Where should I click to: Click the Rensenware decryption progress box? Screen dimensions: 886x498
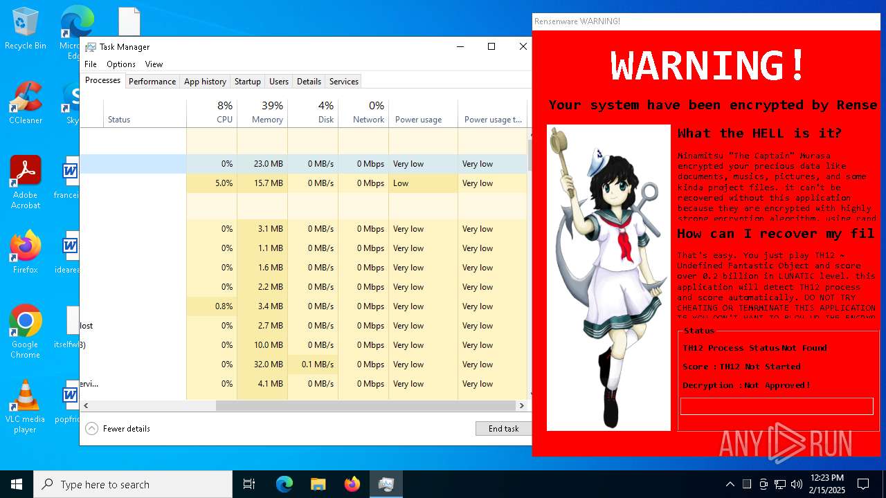[777, 406]
